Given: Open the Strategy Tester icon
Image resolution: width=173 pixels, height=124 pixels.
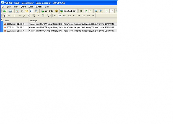Looking at the screenshot, I should click(36, 11).
